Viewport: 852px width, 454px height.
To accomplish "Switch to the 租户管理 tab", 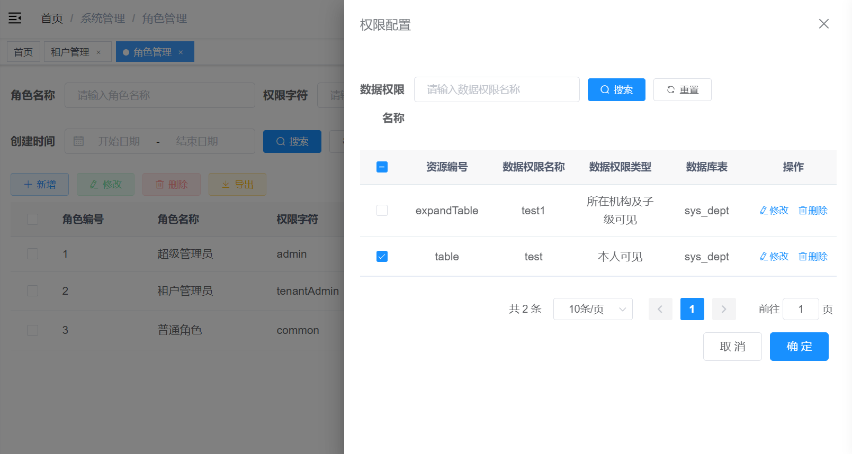I will (70, 52).
